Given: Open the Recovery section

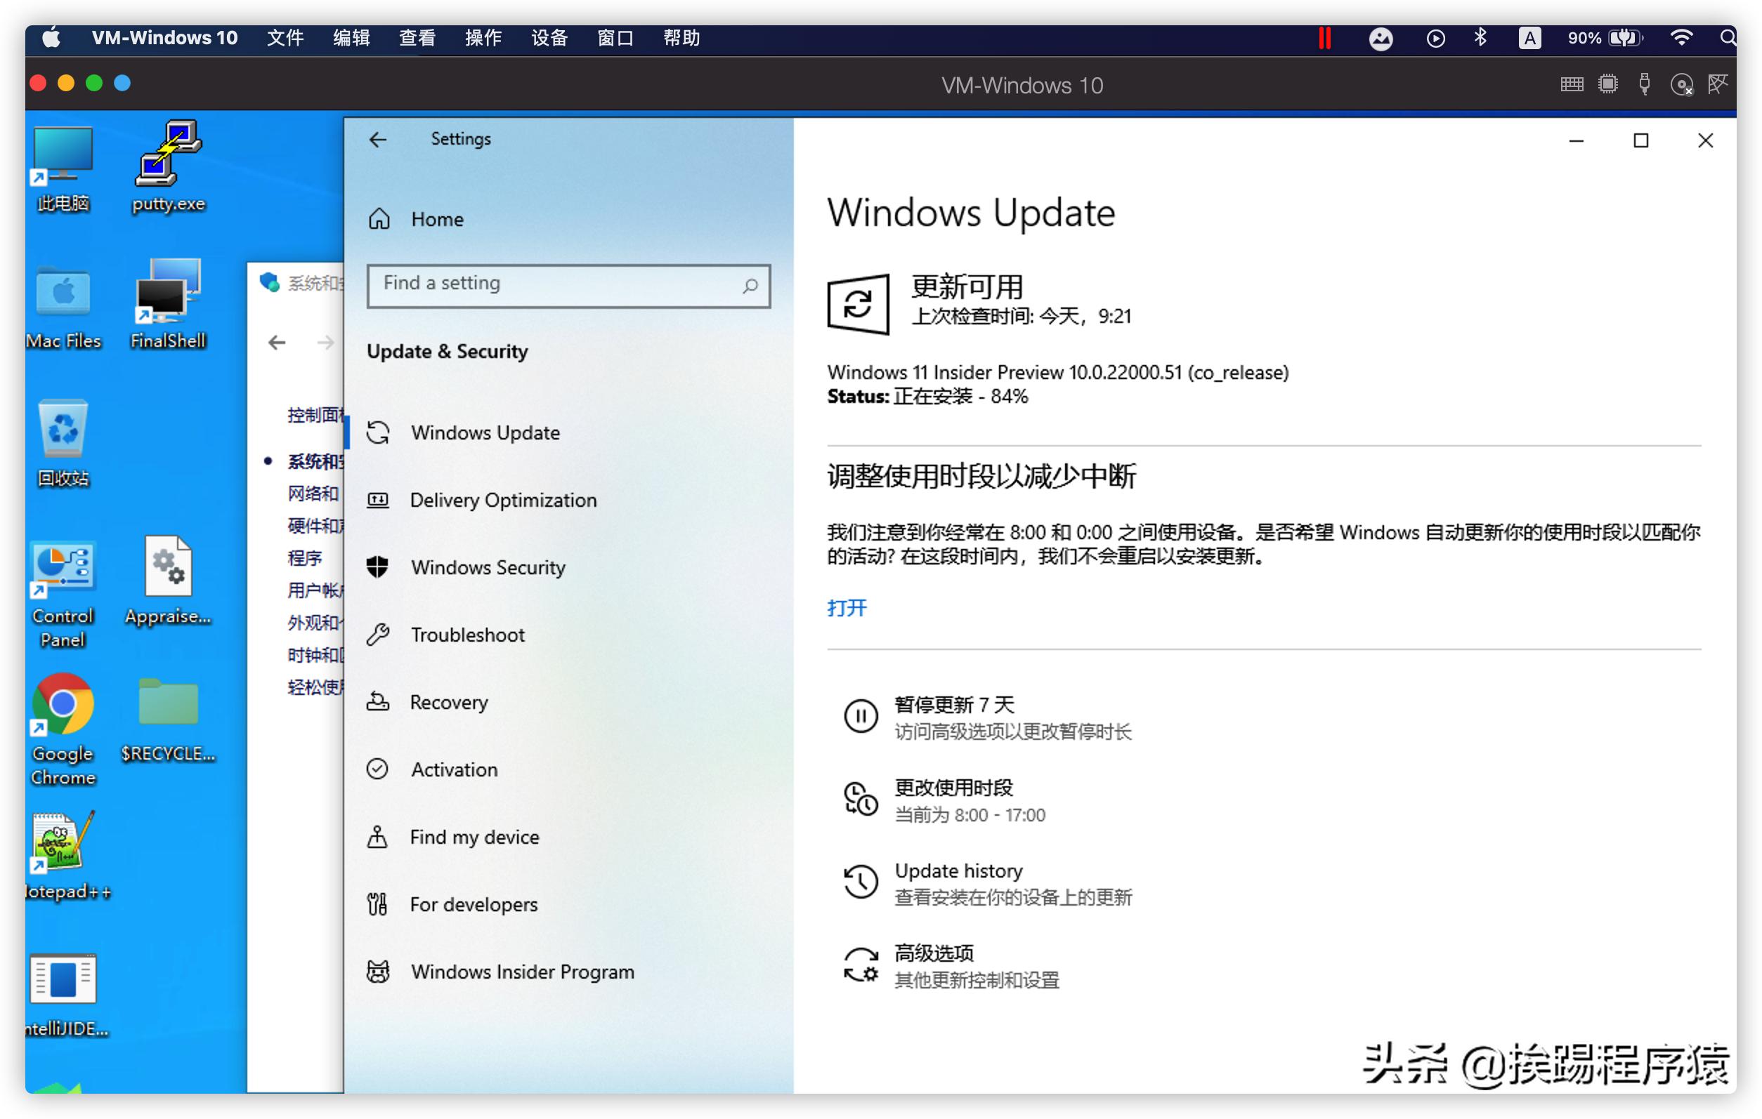Looking at the screenshot, I should [x=448, y=701].
